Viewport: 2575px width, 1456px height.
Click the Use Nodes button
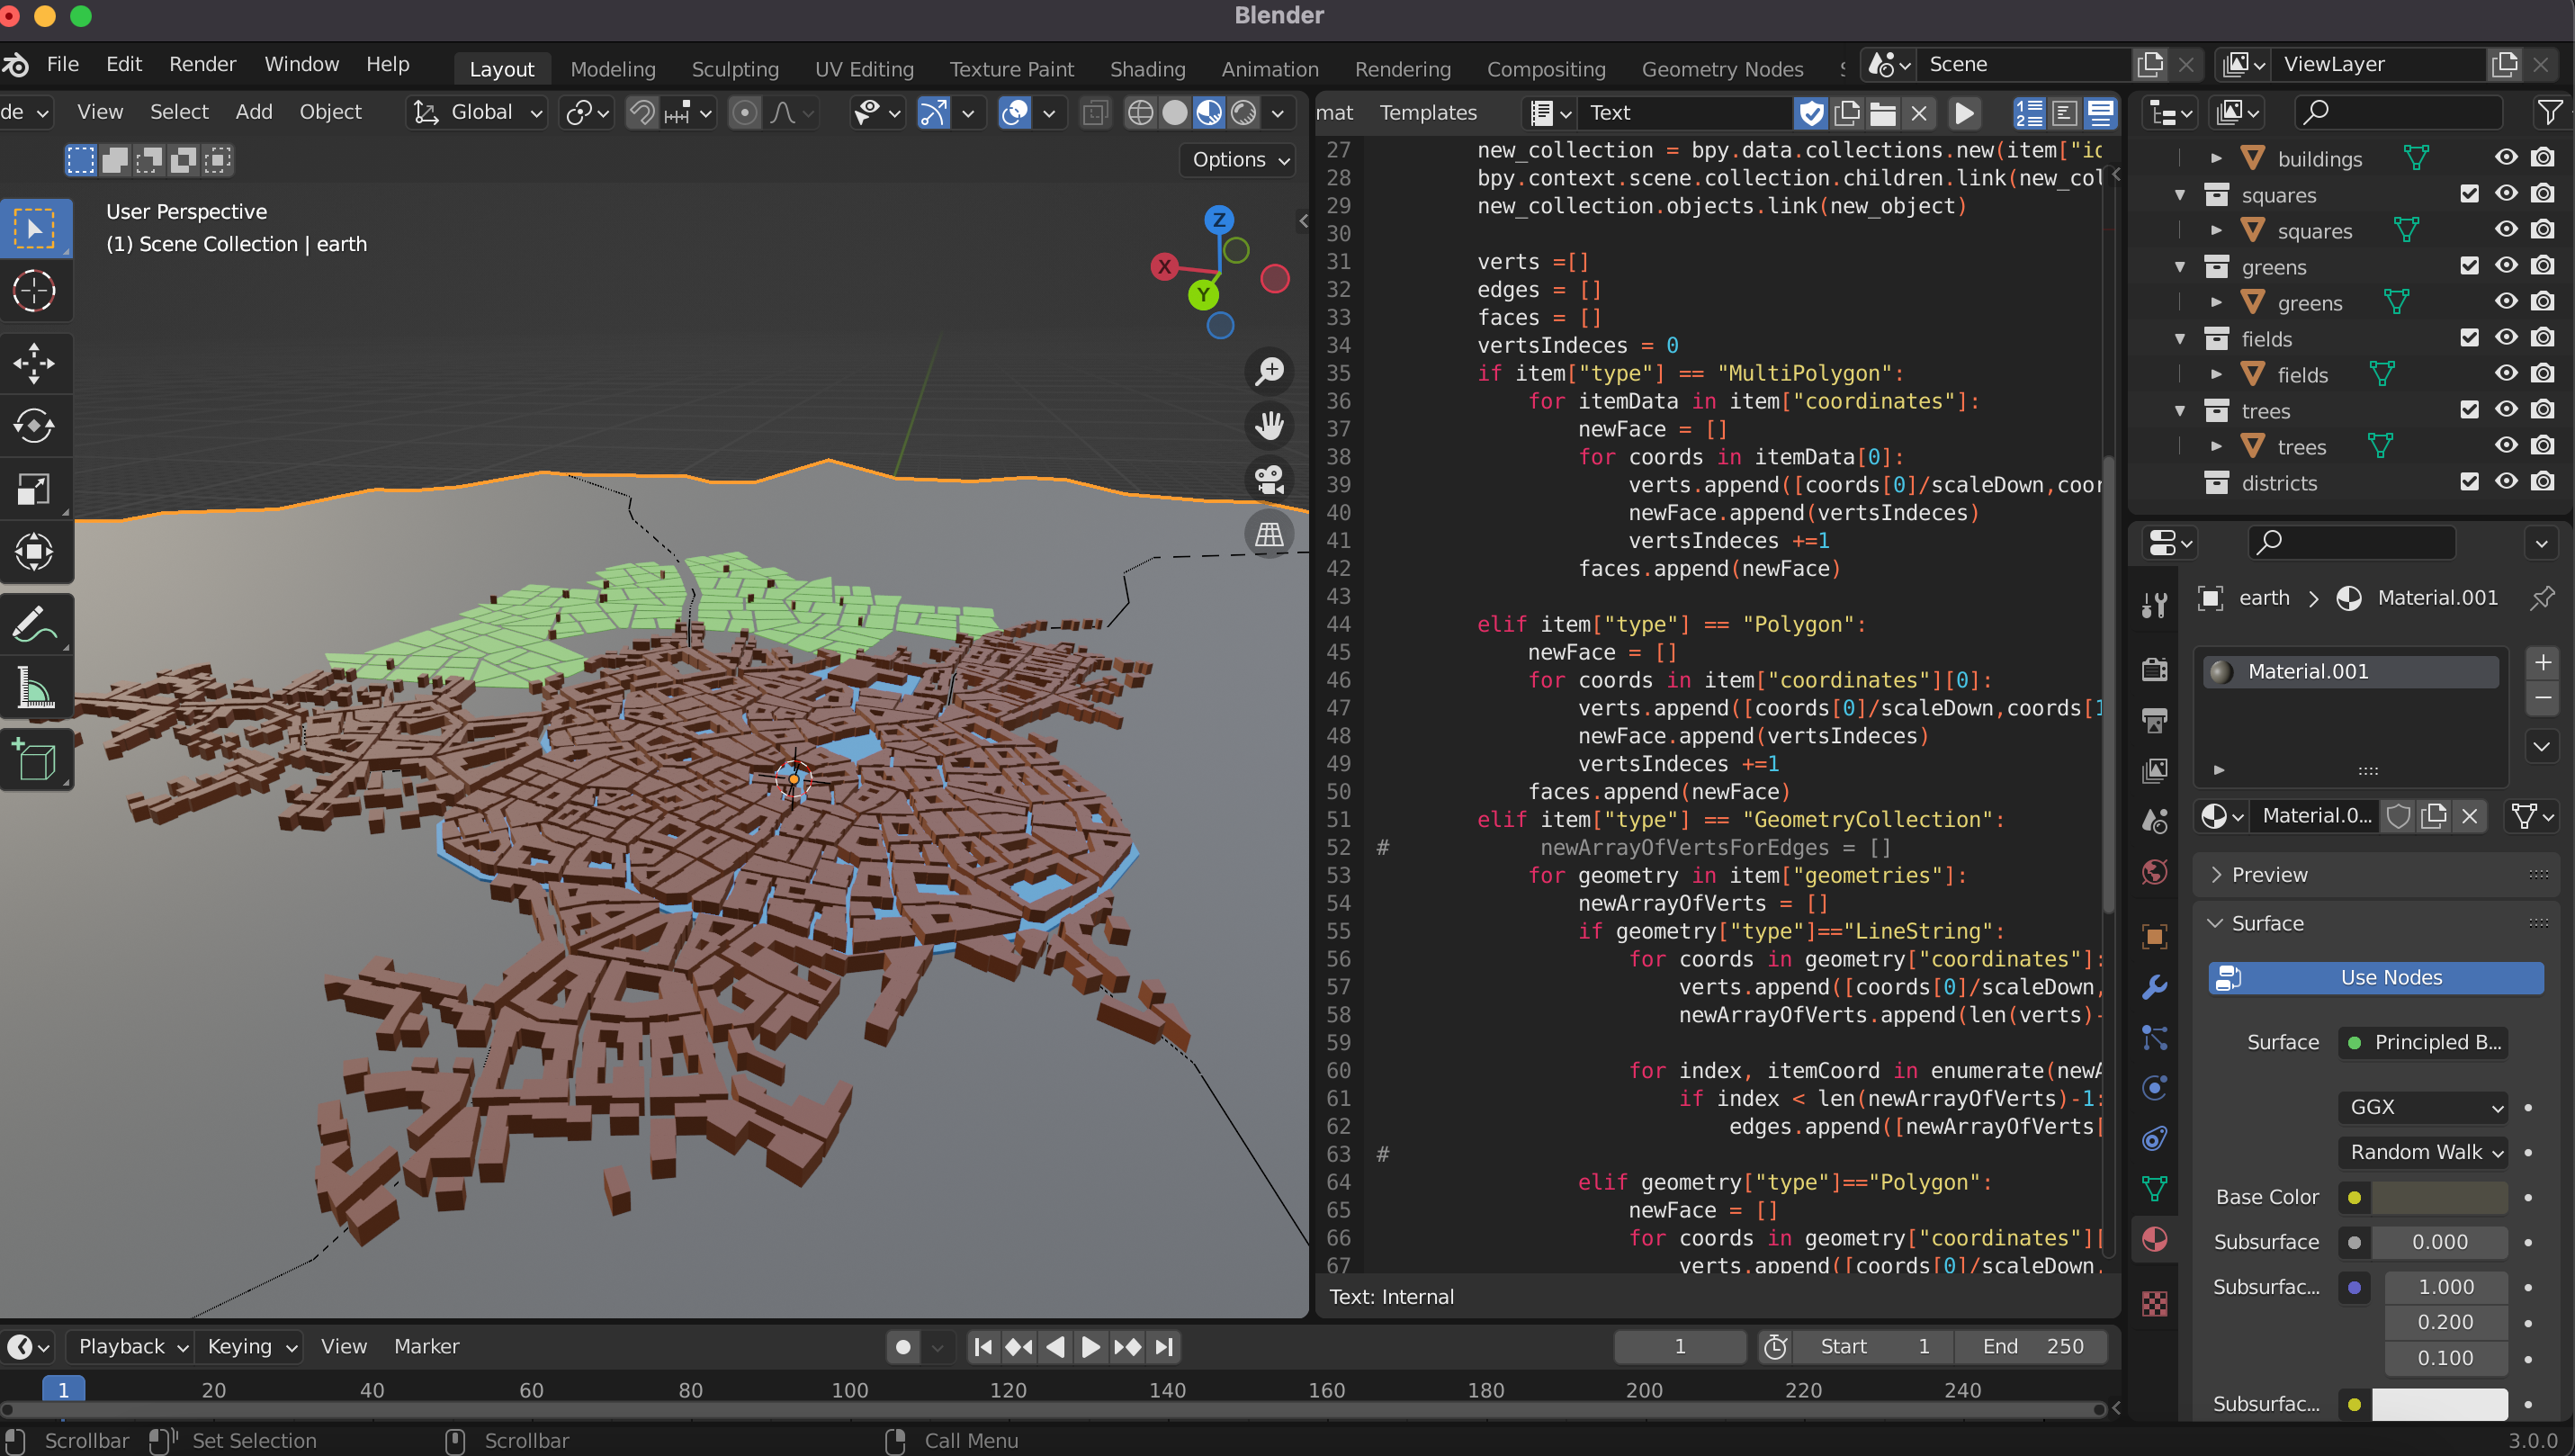2375,978
